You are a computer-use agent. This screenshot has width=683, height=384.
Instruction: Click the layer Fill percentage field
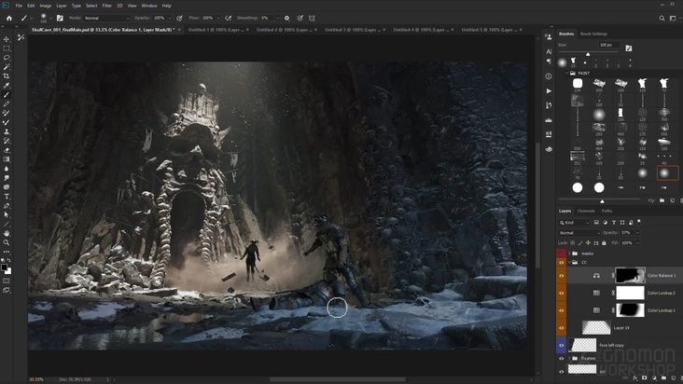[x=627, y=243]
